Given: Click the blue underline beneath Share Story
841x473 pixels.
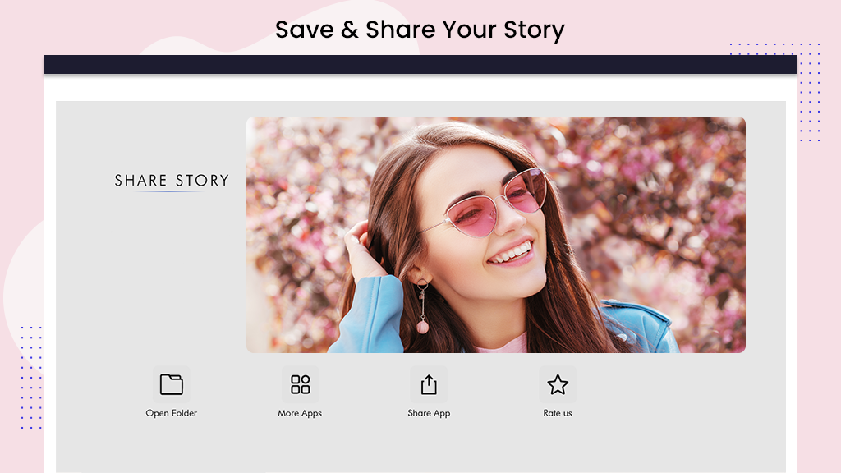Looking at the screenshot, I should pyautogui.click(x=169, y=191).
